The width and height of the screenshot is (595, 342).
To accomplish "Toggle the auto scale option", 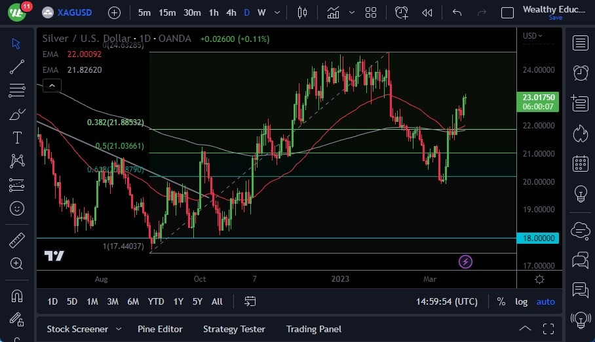I will [x=545, y=301].
